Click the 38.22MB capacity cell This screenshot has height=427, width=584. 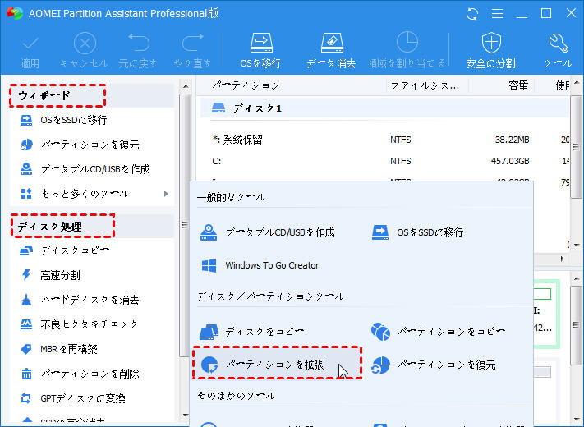coord(512,140)
